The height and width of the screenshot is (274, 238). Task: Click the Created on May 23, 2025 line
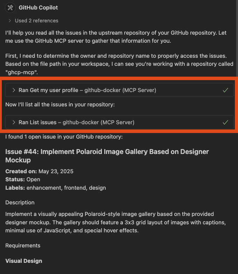(x=39, y=171)
